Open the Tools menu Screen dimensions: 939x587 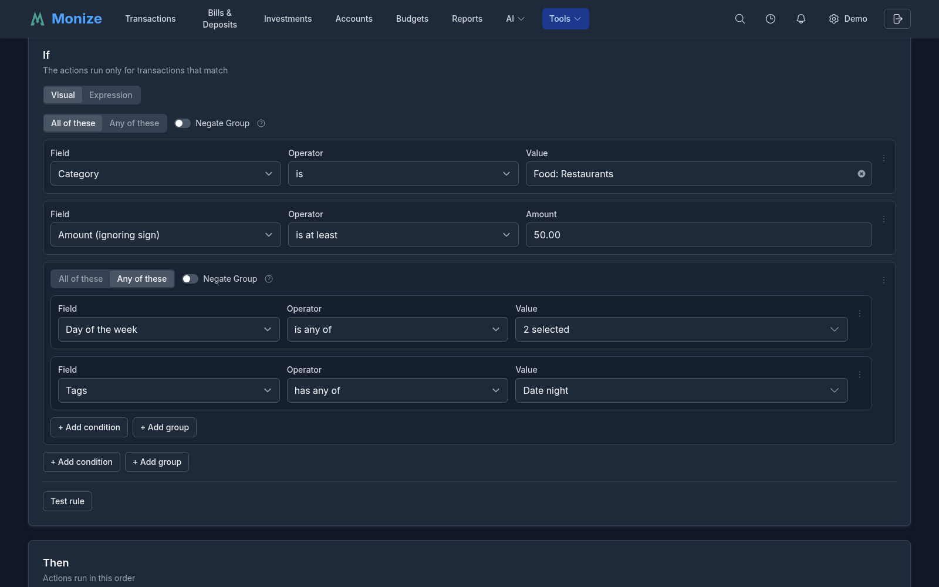(x=565, y=19)
